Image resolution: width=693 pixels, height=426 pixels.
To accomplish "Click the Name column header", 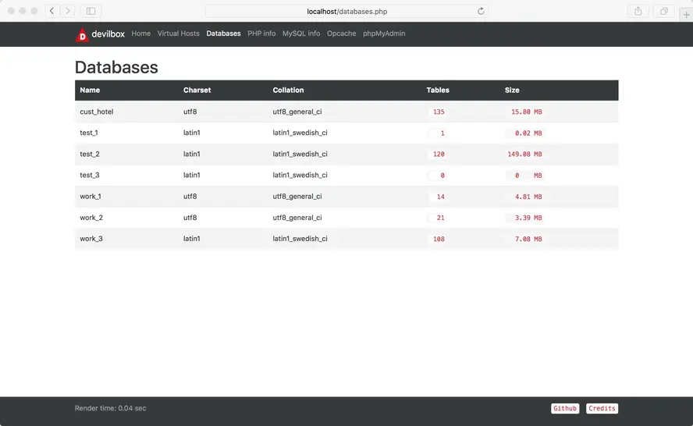I will point(90,91).
